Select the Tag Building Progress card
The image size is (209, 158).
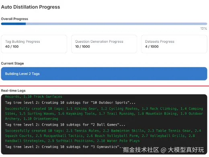34,44
